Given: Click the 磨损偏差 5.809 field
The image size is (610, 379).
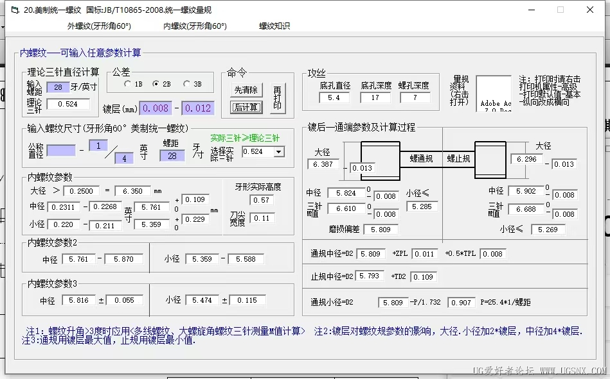Looking at the screenshot, I should tap(381, 230).
